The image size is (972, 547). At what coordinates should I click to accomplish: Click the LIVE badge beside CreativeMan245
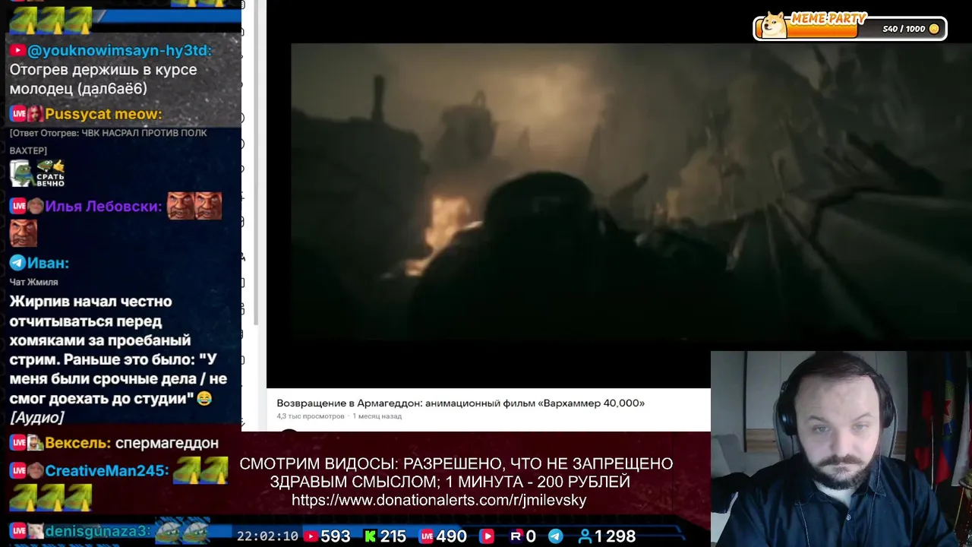[x=17, y=471]
